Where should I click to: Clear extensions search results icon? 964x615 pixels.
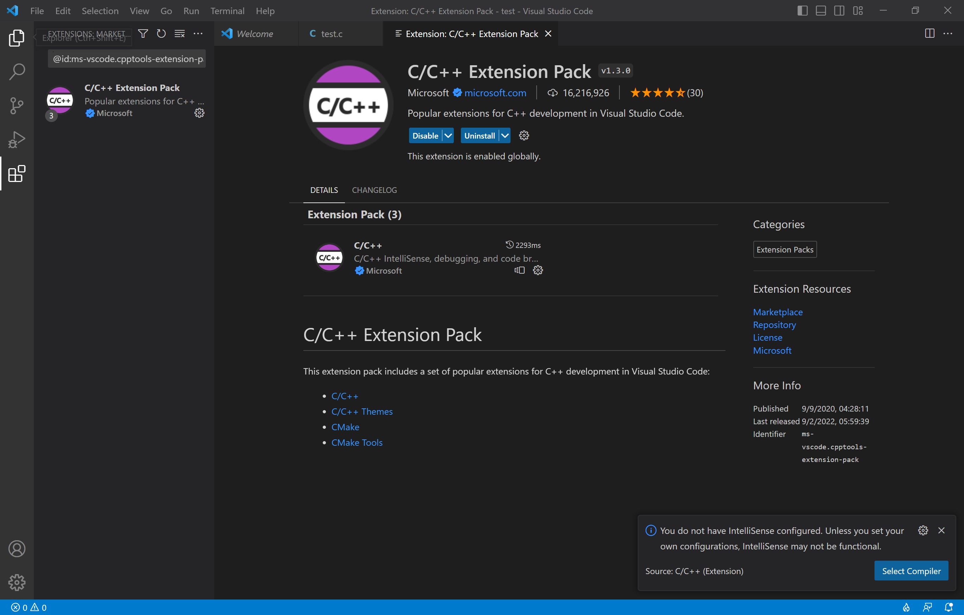coord(180,34)
